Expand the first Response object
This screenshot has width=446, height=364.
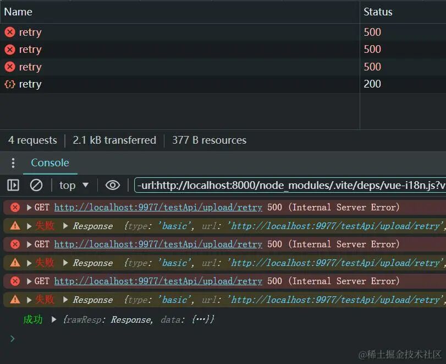coord(65,226)
